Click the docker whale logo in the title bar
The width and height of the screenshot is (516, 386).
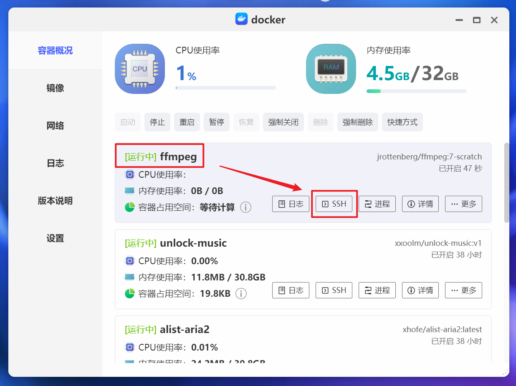[241, 19]
